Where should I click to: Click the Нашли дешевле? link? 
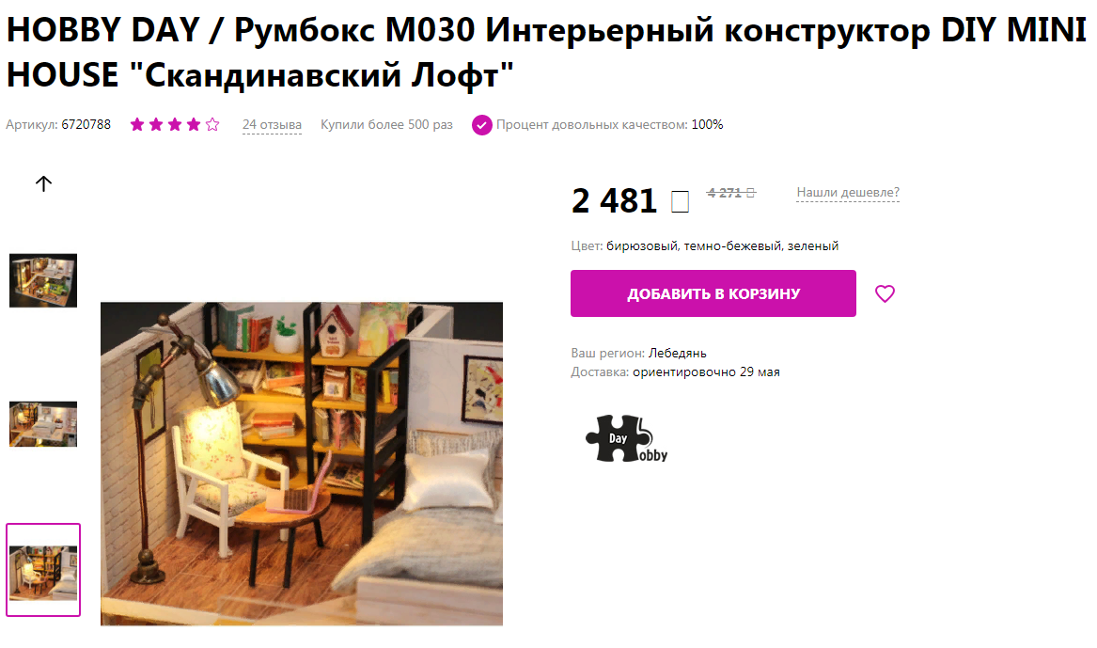pos(848,193)
